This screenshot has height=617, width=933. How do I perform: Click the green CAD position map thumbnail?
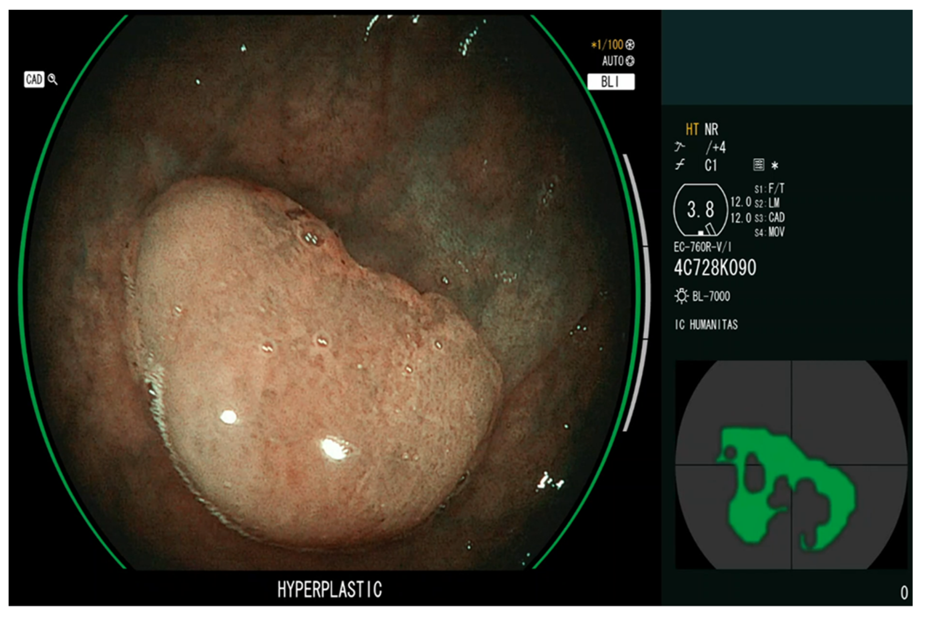791,464
